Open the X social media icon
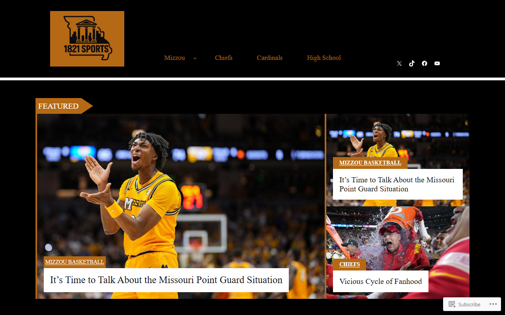505x315 pixels. pyautogui.click(x=399, y=63)
